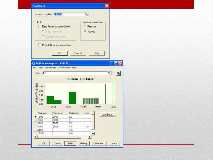Click Cancel in Load Data dialog

tap(78, 53)
